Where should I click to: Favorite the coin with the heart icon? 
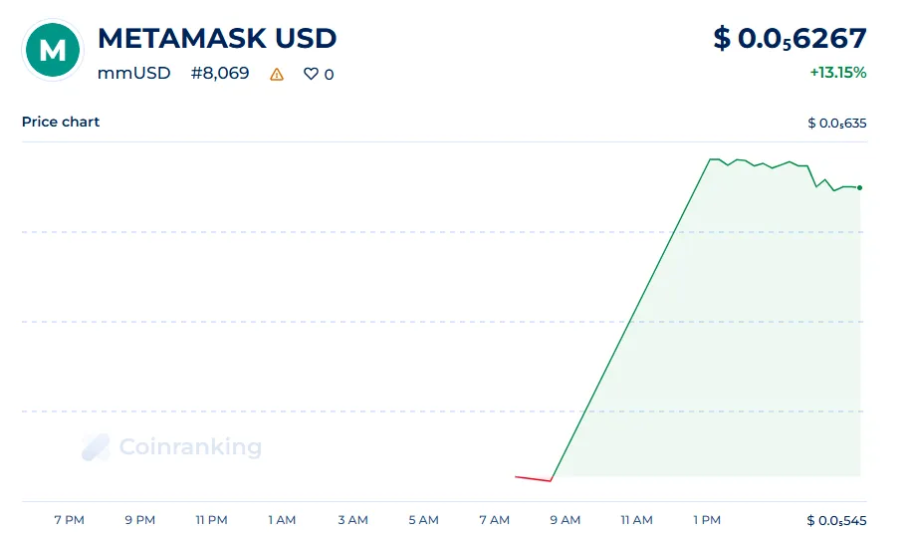(311, 74)
